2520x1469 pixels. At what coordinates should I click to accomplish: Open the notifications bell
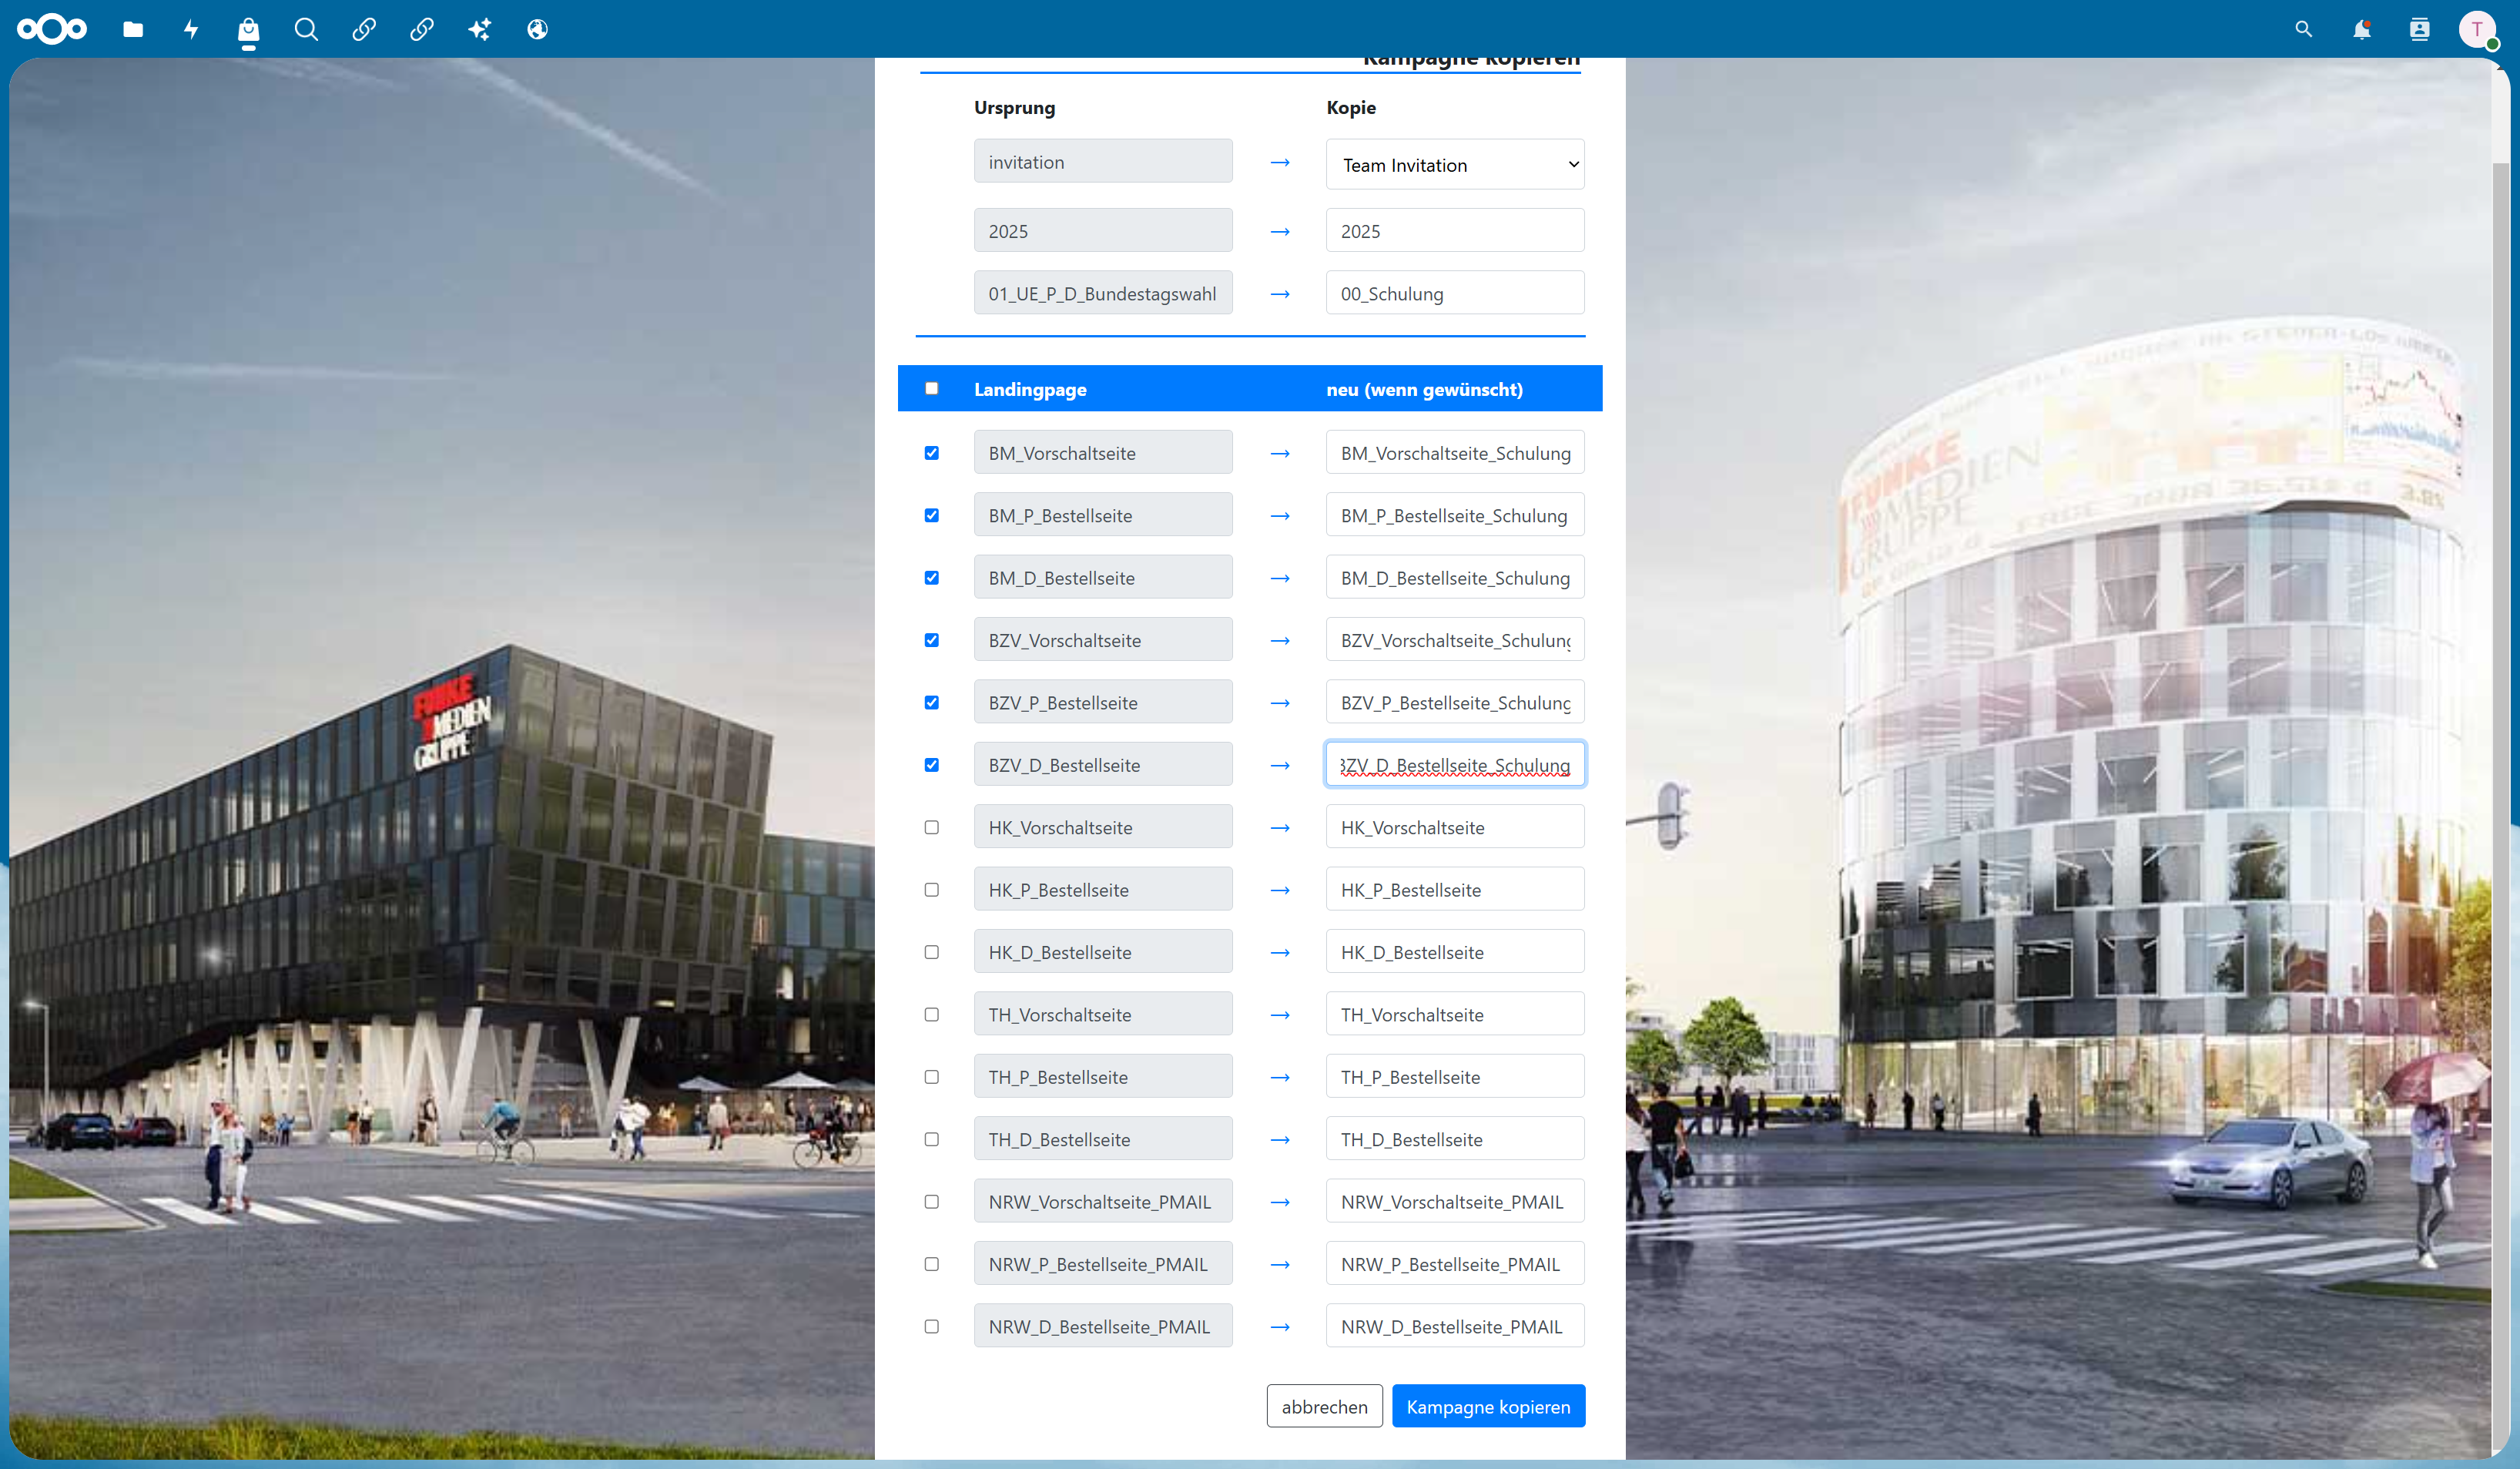pyautogui.click(x=2362, y=29)
